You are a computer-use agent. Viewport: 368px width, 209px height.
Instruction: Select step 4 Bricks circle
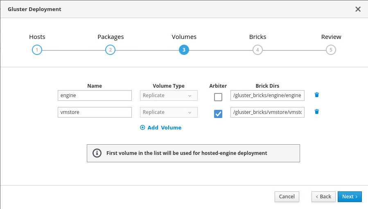tap(257, 50)
